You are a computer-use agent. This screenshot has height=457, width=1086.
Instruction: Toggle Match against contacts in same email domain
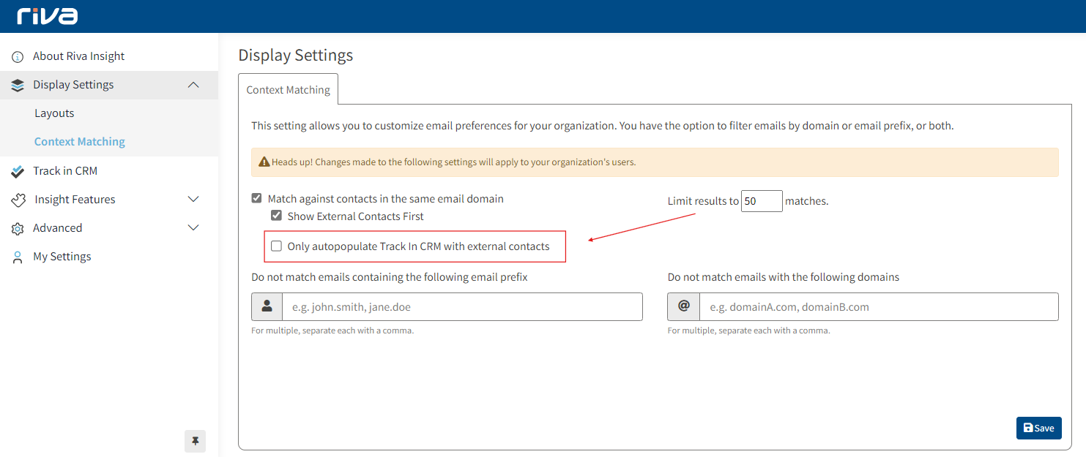(x=256, y=198)
